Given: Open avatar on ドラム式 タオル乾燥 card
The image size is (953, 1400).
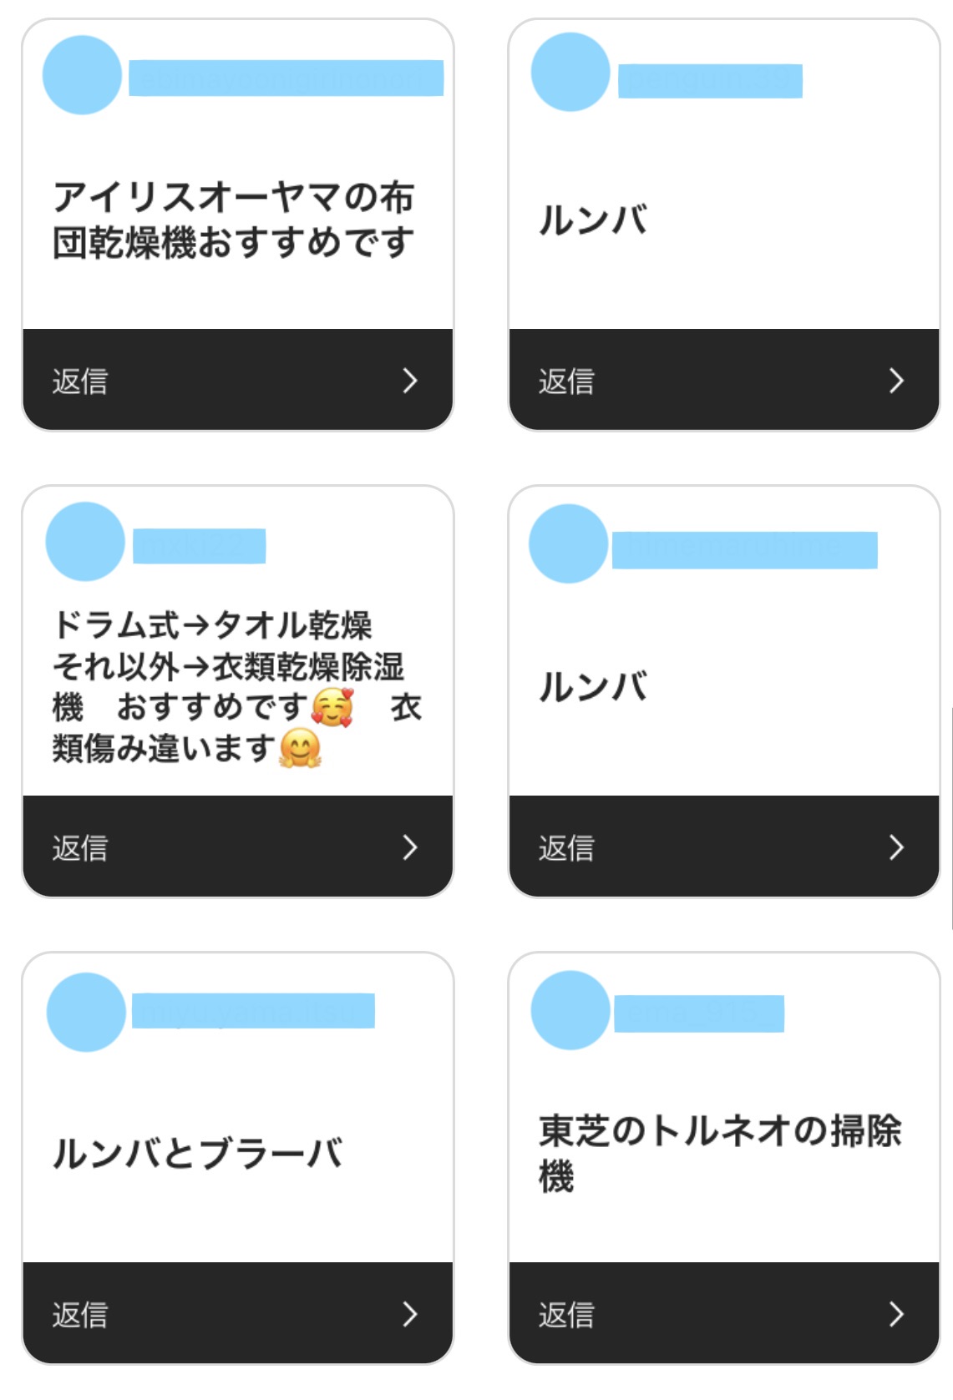Looking at the screenshot, I should coord(85,542).
